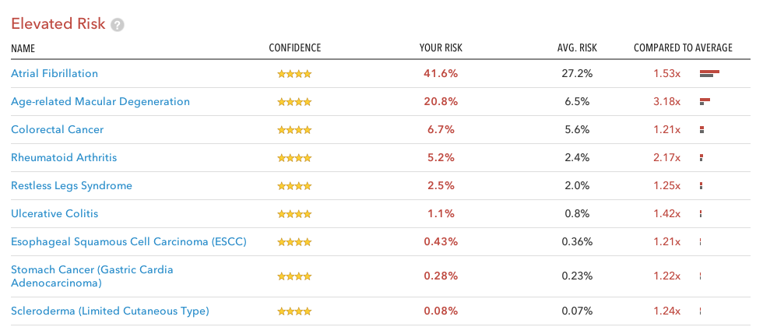Click the Elevated Risk help question-mark icon
This screenshot has width=763, height=327.
118,25
